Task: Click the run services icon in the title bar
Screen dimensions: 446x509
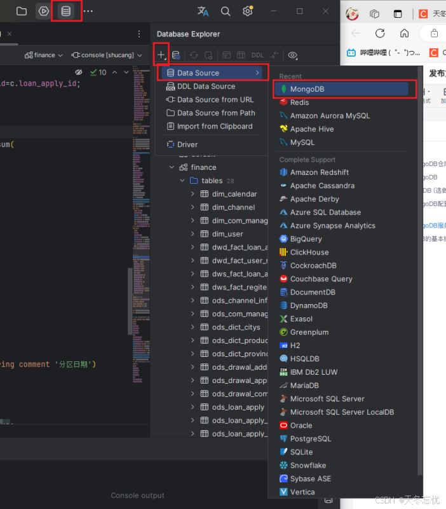Action: click(x=43, y=11)
